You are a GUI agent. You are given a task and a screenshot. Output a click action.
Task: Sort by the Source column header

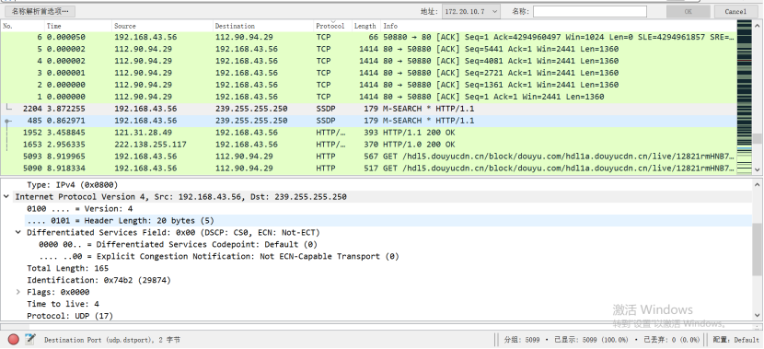click(162, 26)
